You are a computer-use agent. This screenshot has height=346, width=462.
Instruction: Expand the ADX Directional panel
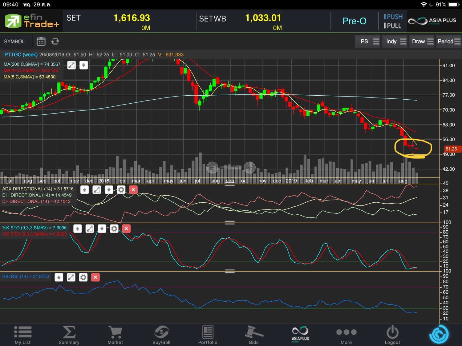point(97,190)
